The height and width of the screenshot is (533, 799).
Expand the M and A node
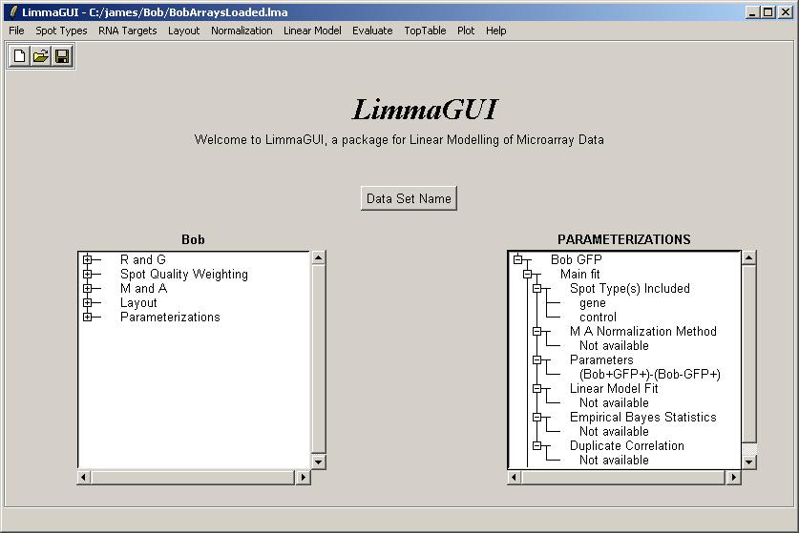(x=87, y=288)
